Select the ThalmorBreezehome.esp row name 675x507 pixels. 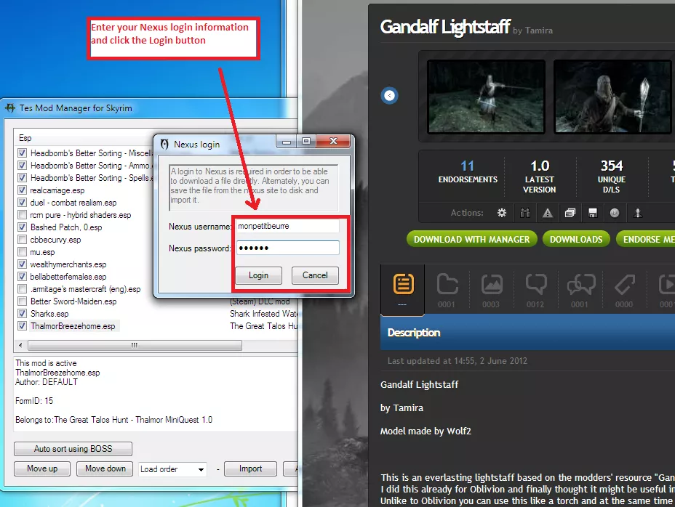(x=73, y=326)
